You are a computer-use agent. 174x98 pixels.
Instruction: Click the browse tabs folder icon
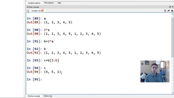28,11
